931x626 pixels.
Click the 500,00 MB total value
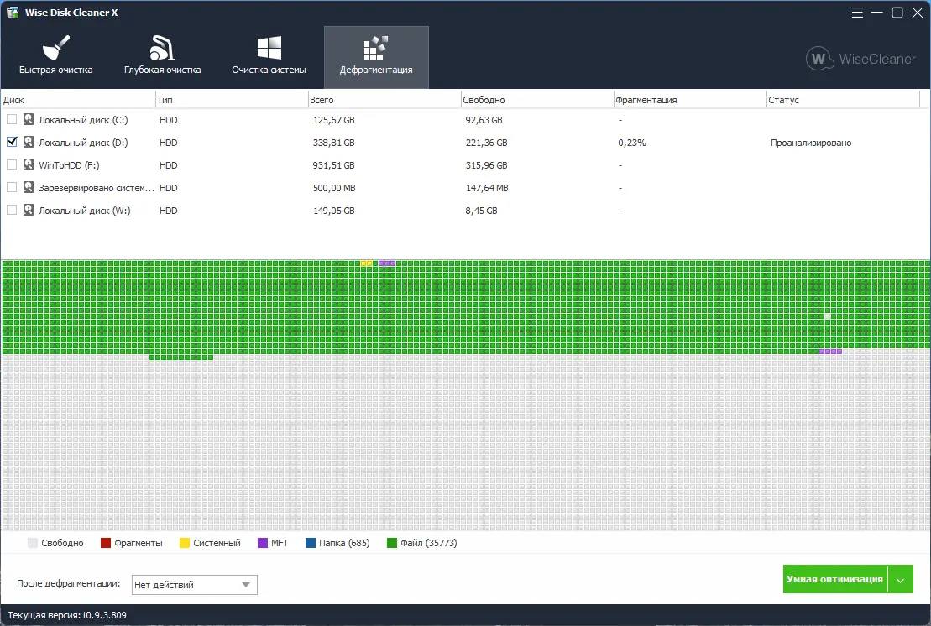[x=334, y=188]
